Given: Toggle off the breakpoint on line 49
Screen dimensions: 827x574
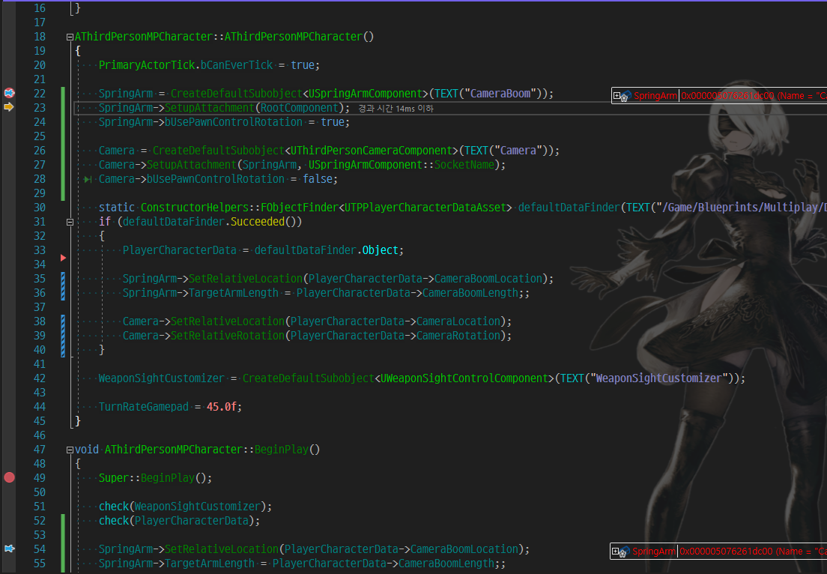Looking at the screenshot, I should click(9, 477).
